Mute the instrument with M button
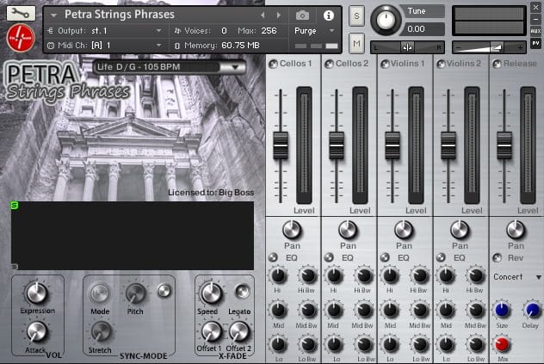This screenshot has height=364, width=544. tap(356, 43)
